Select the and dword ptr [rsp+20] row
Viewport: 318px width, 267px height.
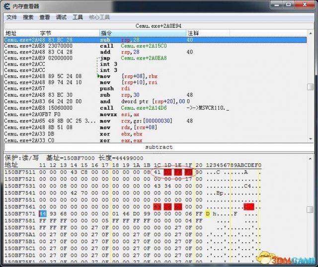(156, 102)
